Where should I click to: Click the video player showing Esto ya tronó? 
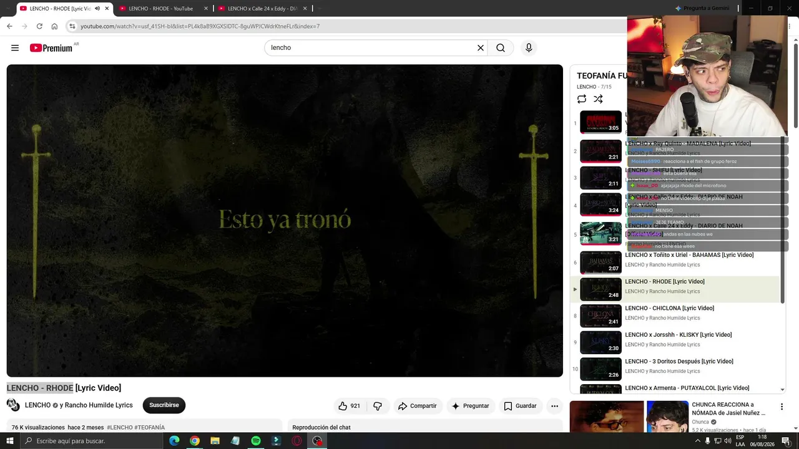click(285, 221)
